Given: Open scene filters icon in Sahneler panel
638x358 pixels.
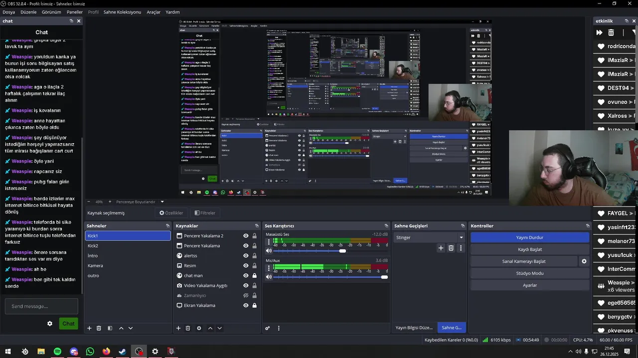Looking at the screenshot, I should click(110, 328).
